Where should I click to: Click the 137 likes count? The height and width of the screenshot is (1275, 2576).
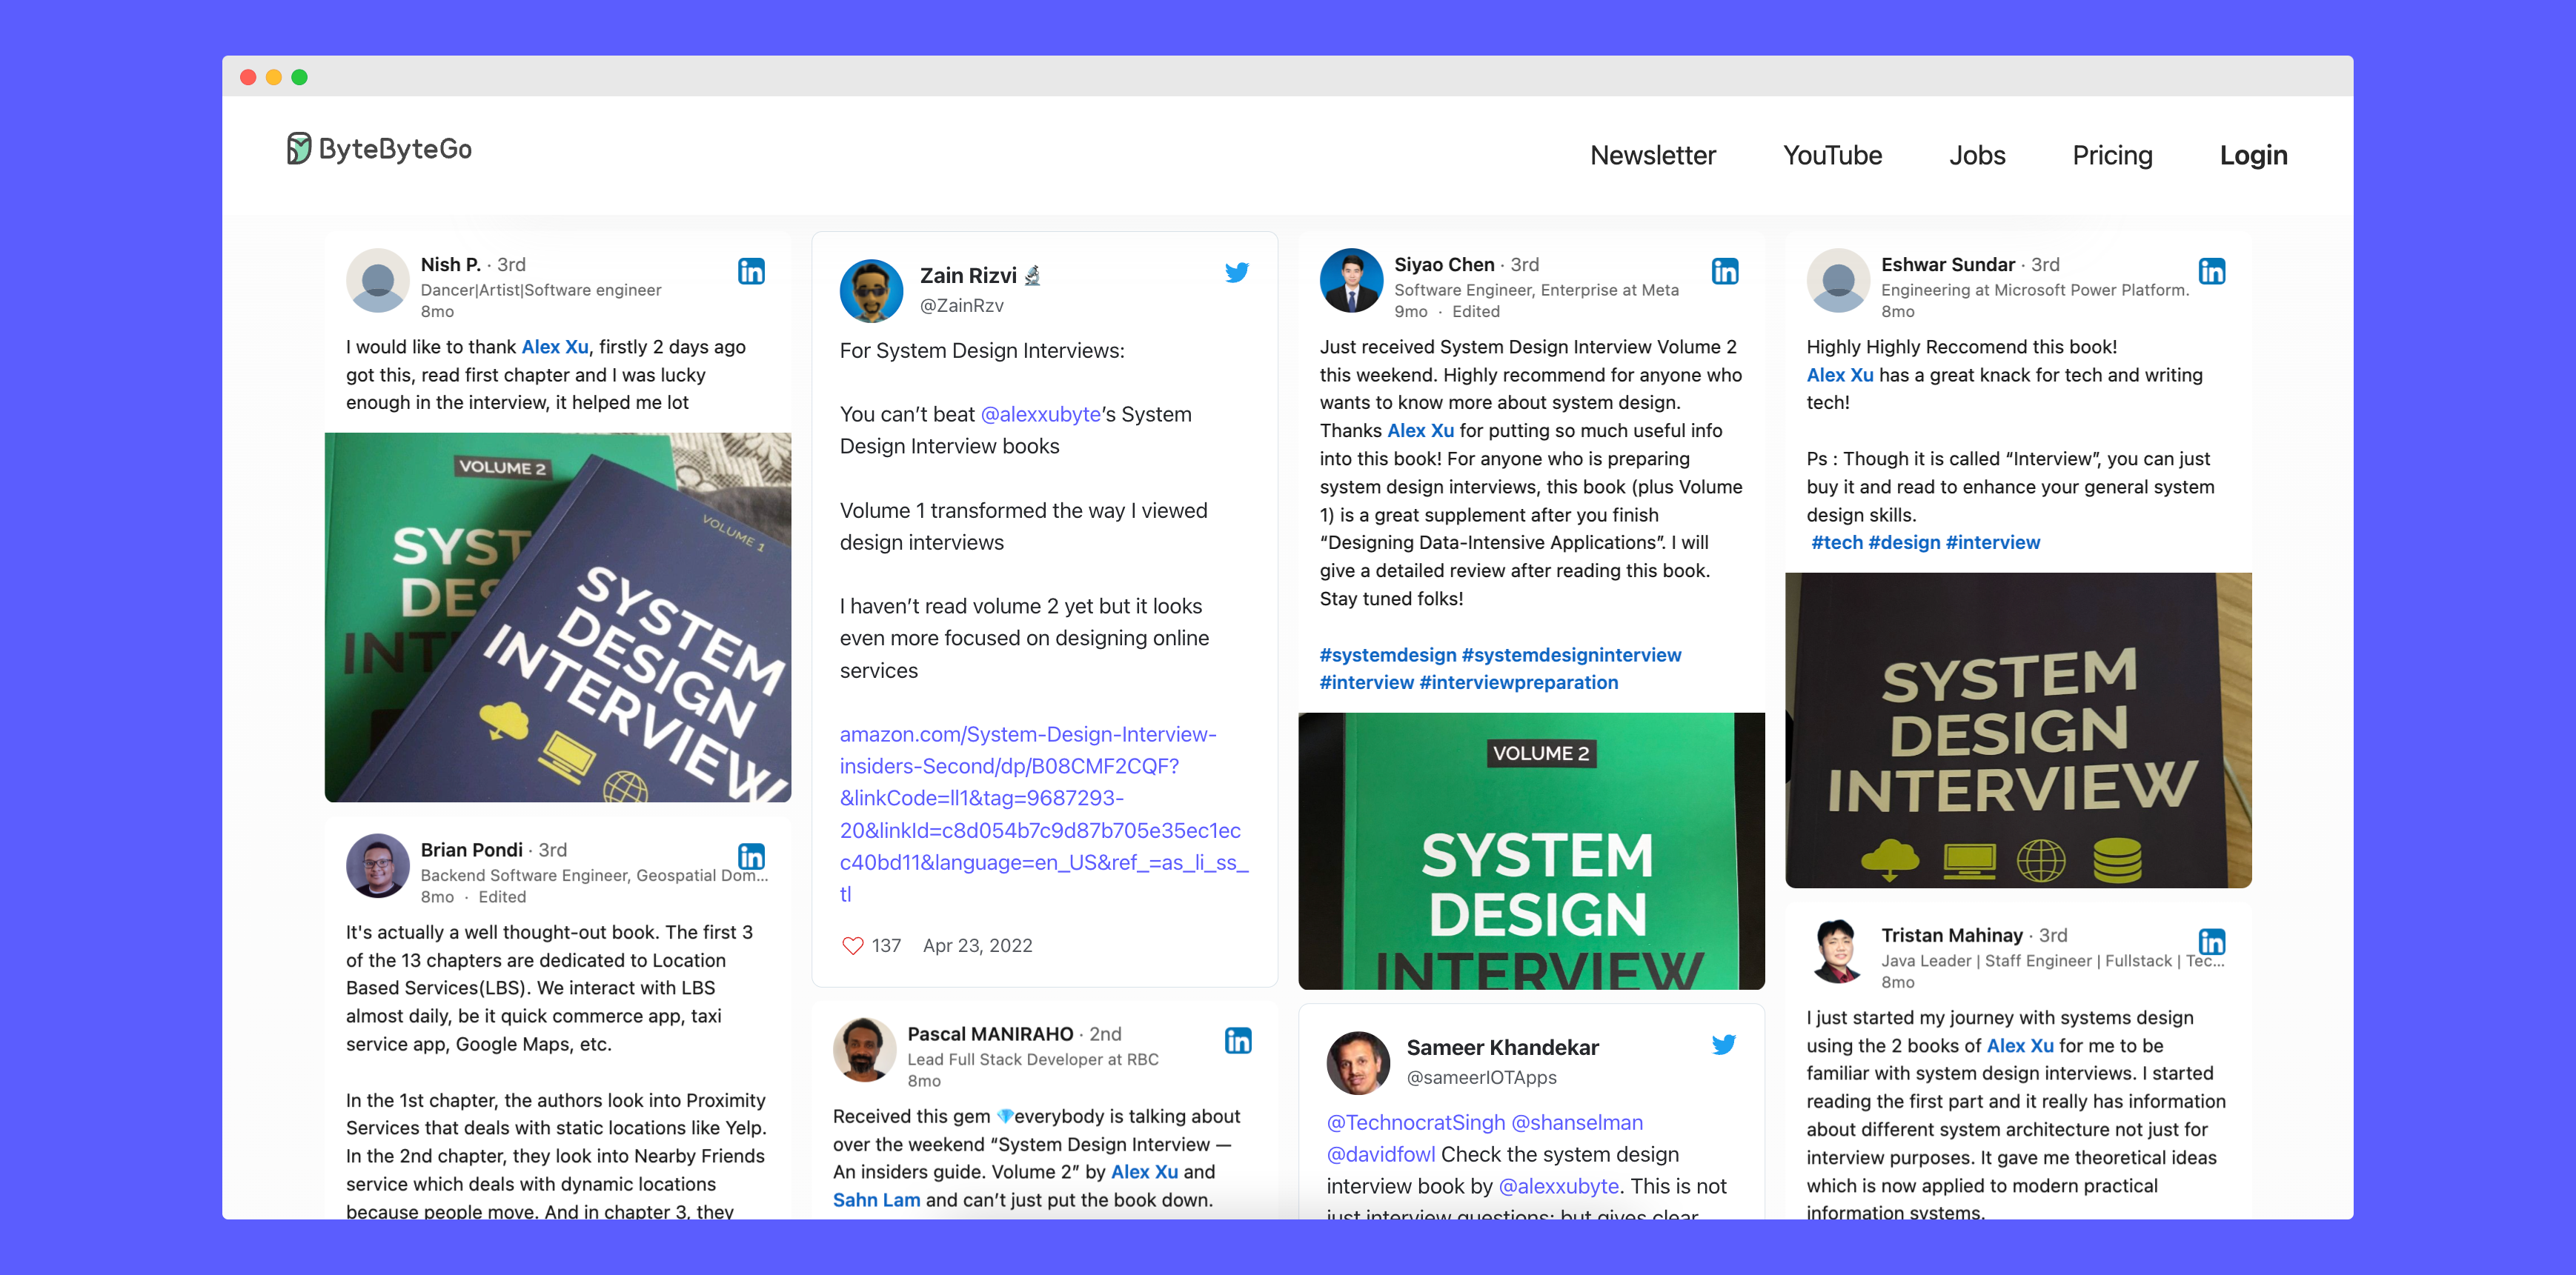point(886,946)
